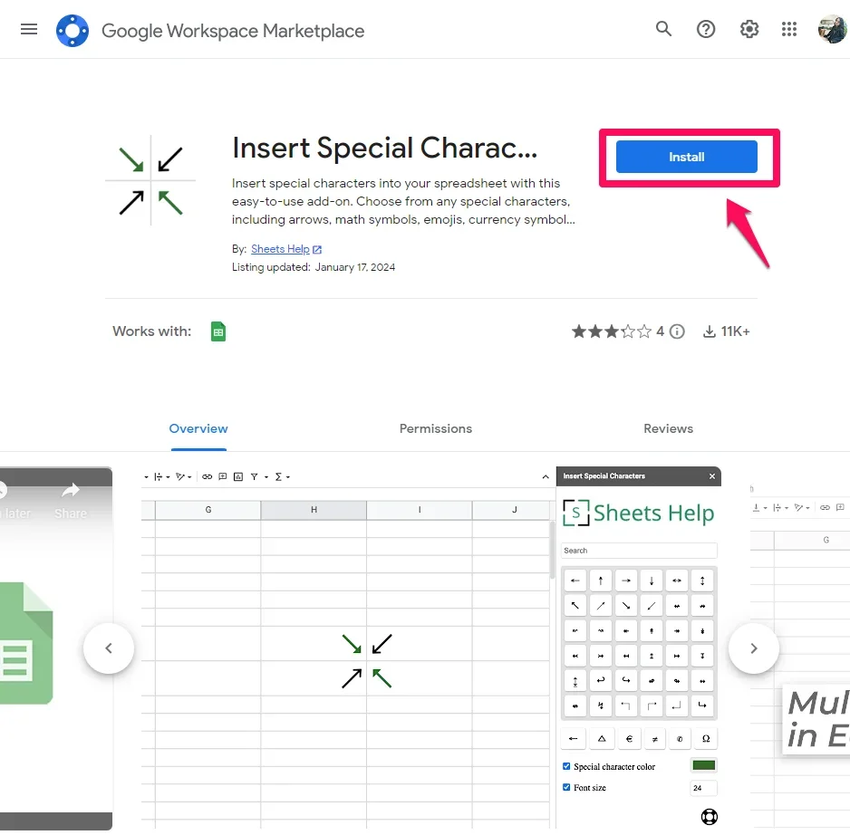This screenshot has height=835, width=850.
Task: Click the insert chart toolbar icon
Action: click(x=238, y=477)
